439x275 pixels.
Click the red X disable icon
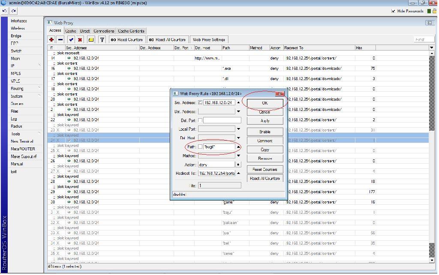coord(80,39)
